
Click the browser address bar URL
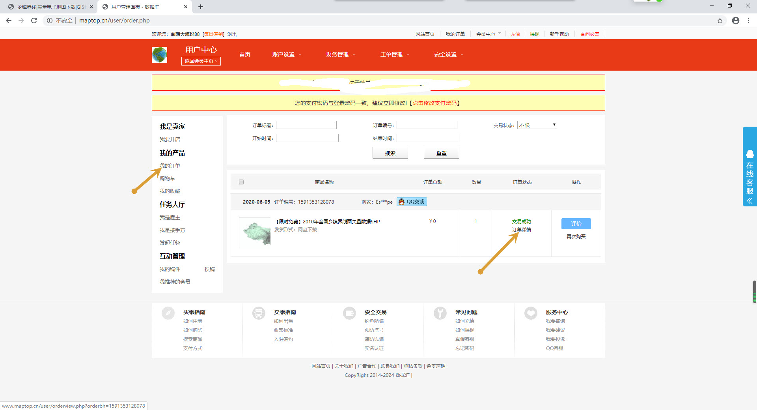pos(114,21)
